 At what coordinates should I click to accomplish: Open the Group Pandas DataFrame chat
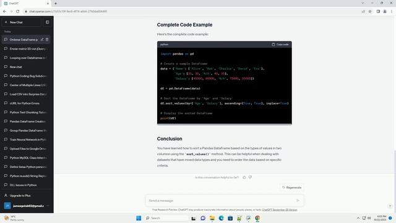click(26, 131)
